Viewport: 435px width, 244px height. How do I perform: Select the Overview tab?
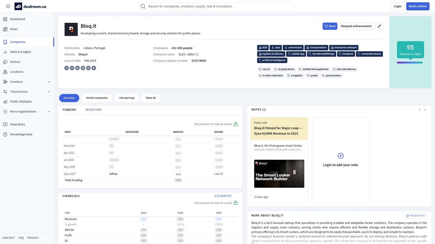click(69, 98)
